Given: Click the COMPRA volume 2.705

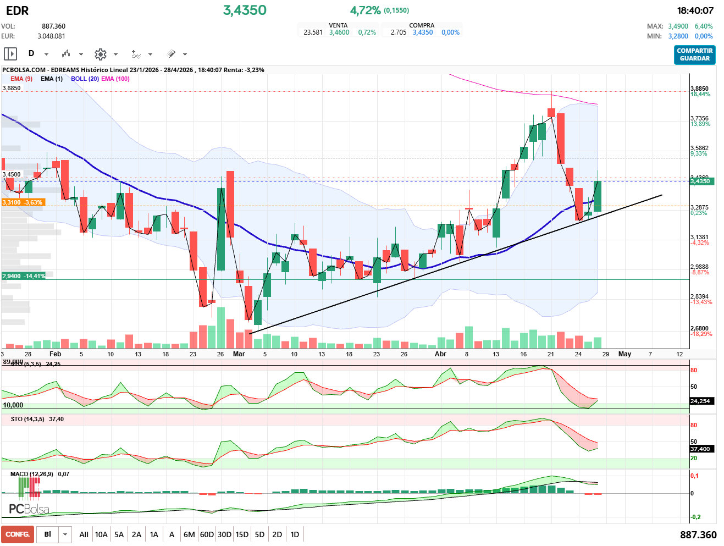Looking at the screenshot, I should click(x=399, y=32).
